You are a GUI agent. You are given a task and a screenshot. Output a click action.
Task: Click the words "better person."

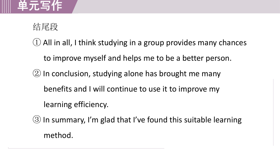coord(207,58)
